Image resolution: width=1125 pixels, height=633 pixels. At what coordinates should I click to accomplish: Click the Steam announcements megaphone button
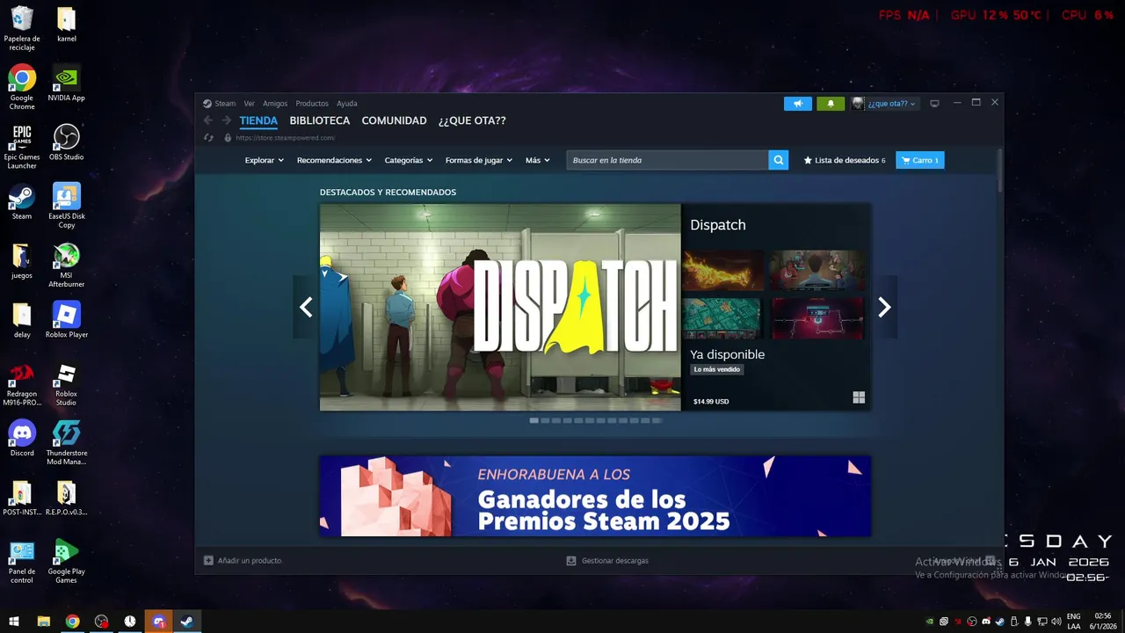[798, 104]
